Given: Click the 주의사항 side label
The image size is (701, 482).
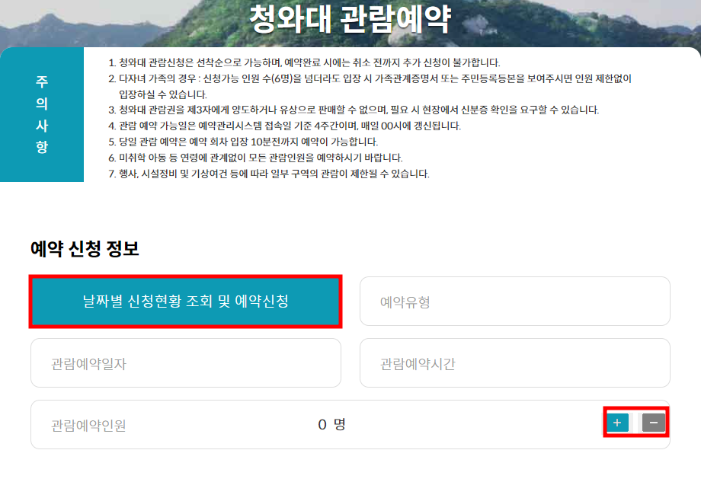Looking at the screenshot, I should [42, 114].
